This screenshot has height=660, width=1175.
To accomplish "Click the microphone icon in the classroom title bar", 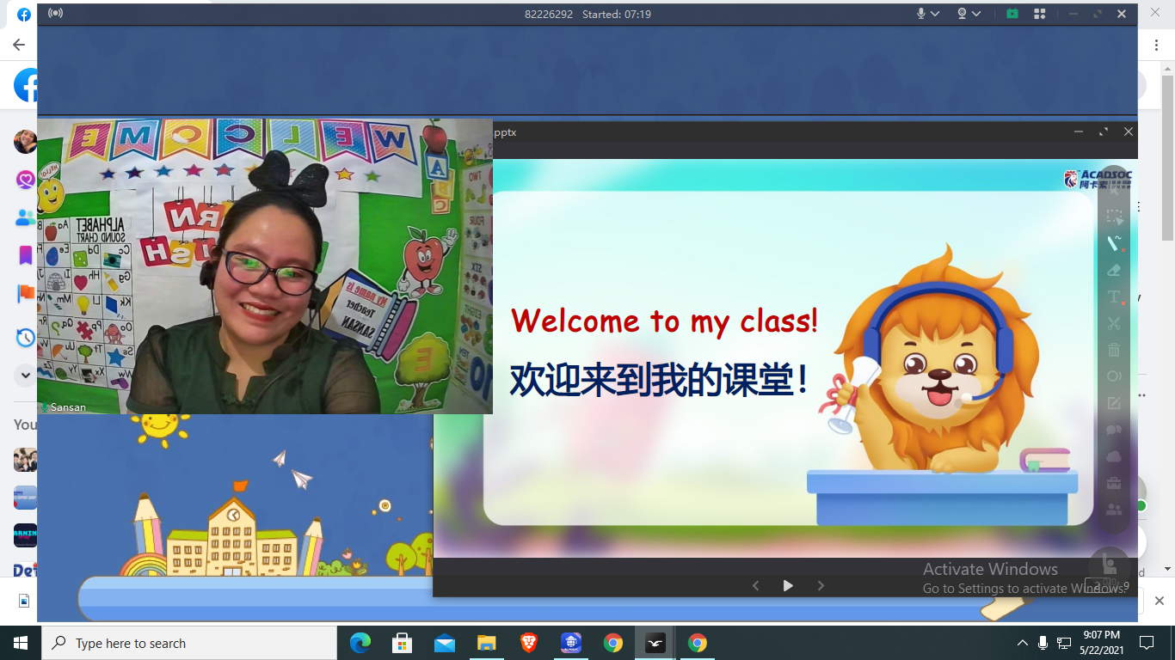I will (921, 14).
